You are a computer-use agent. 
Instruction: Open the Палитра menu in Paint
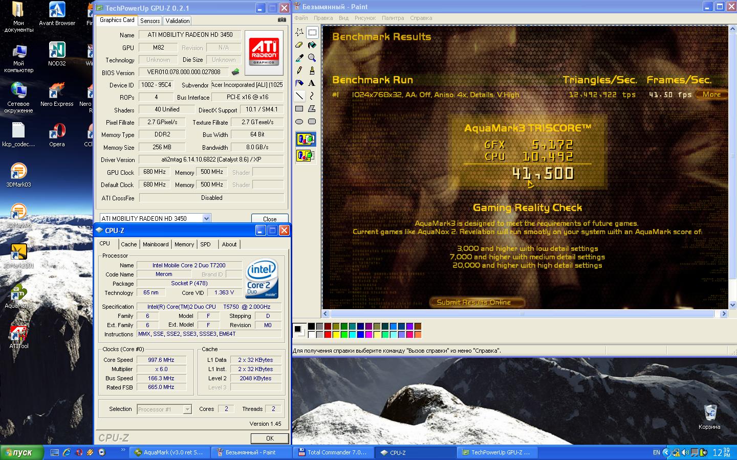[393, 18]
